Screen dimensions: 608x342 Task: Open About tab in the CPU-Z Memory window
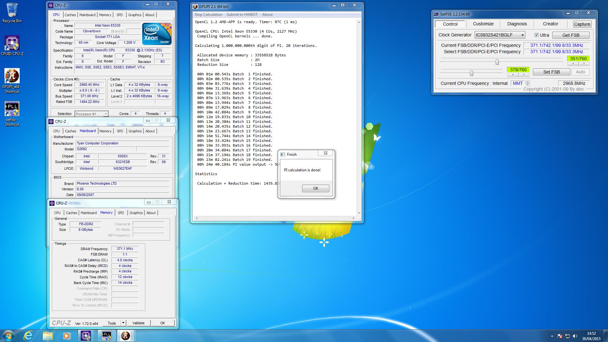click(x=151, y=213)
